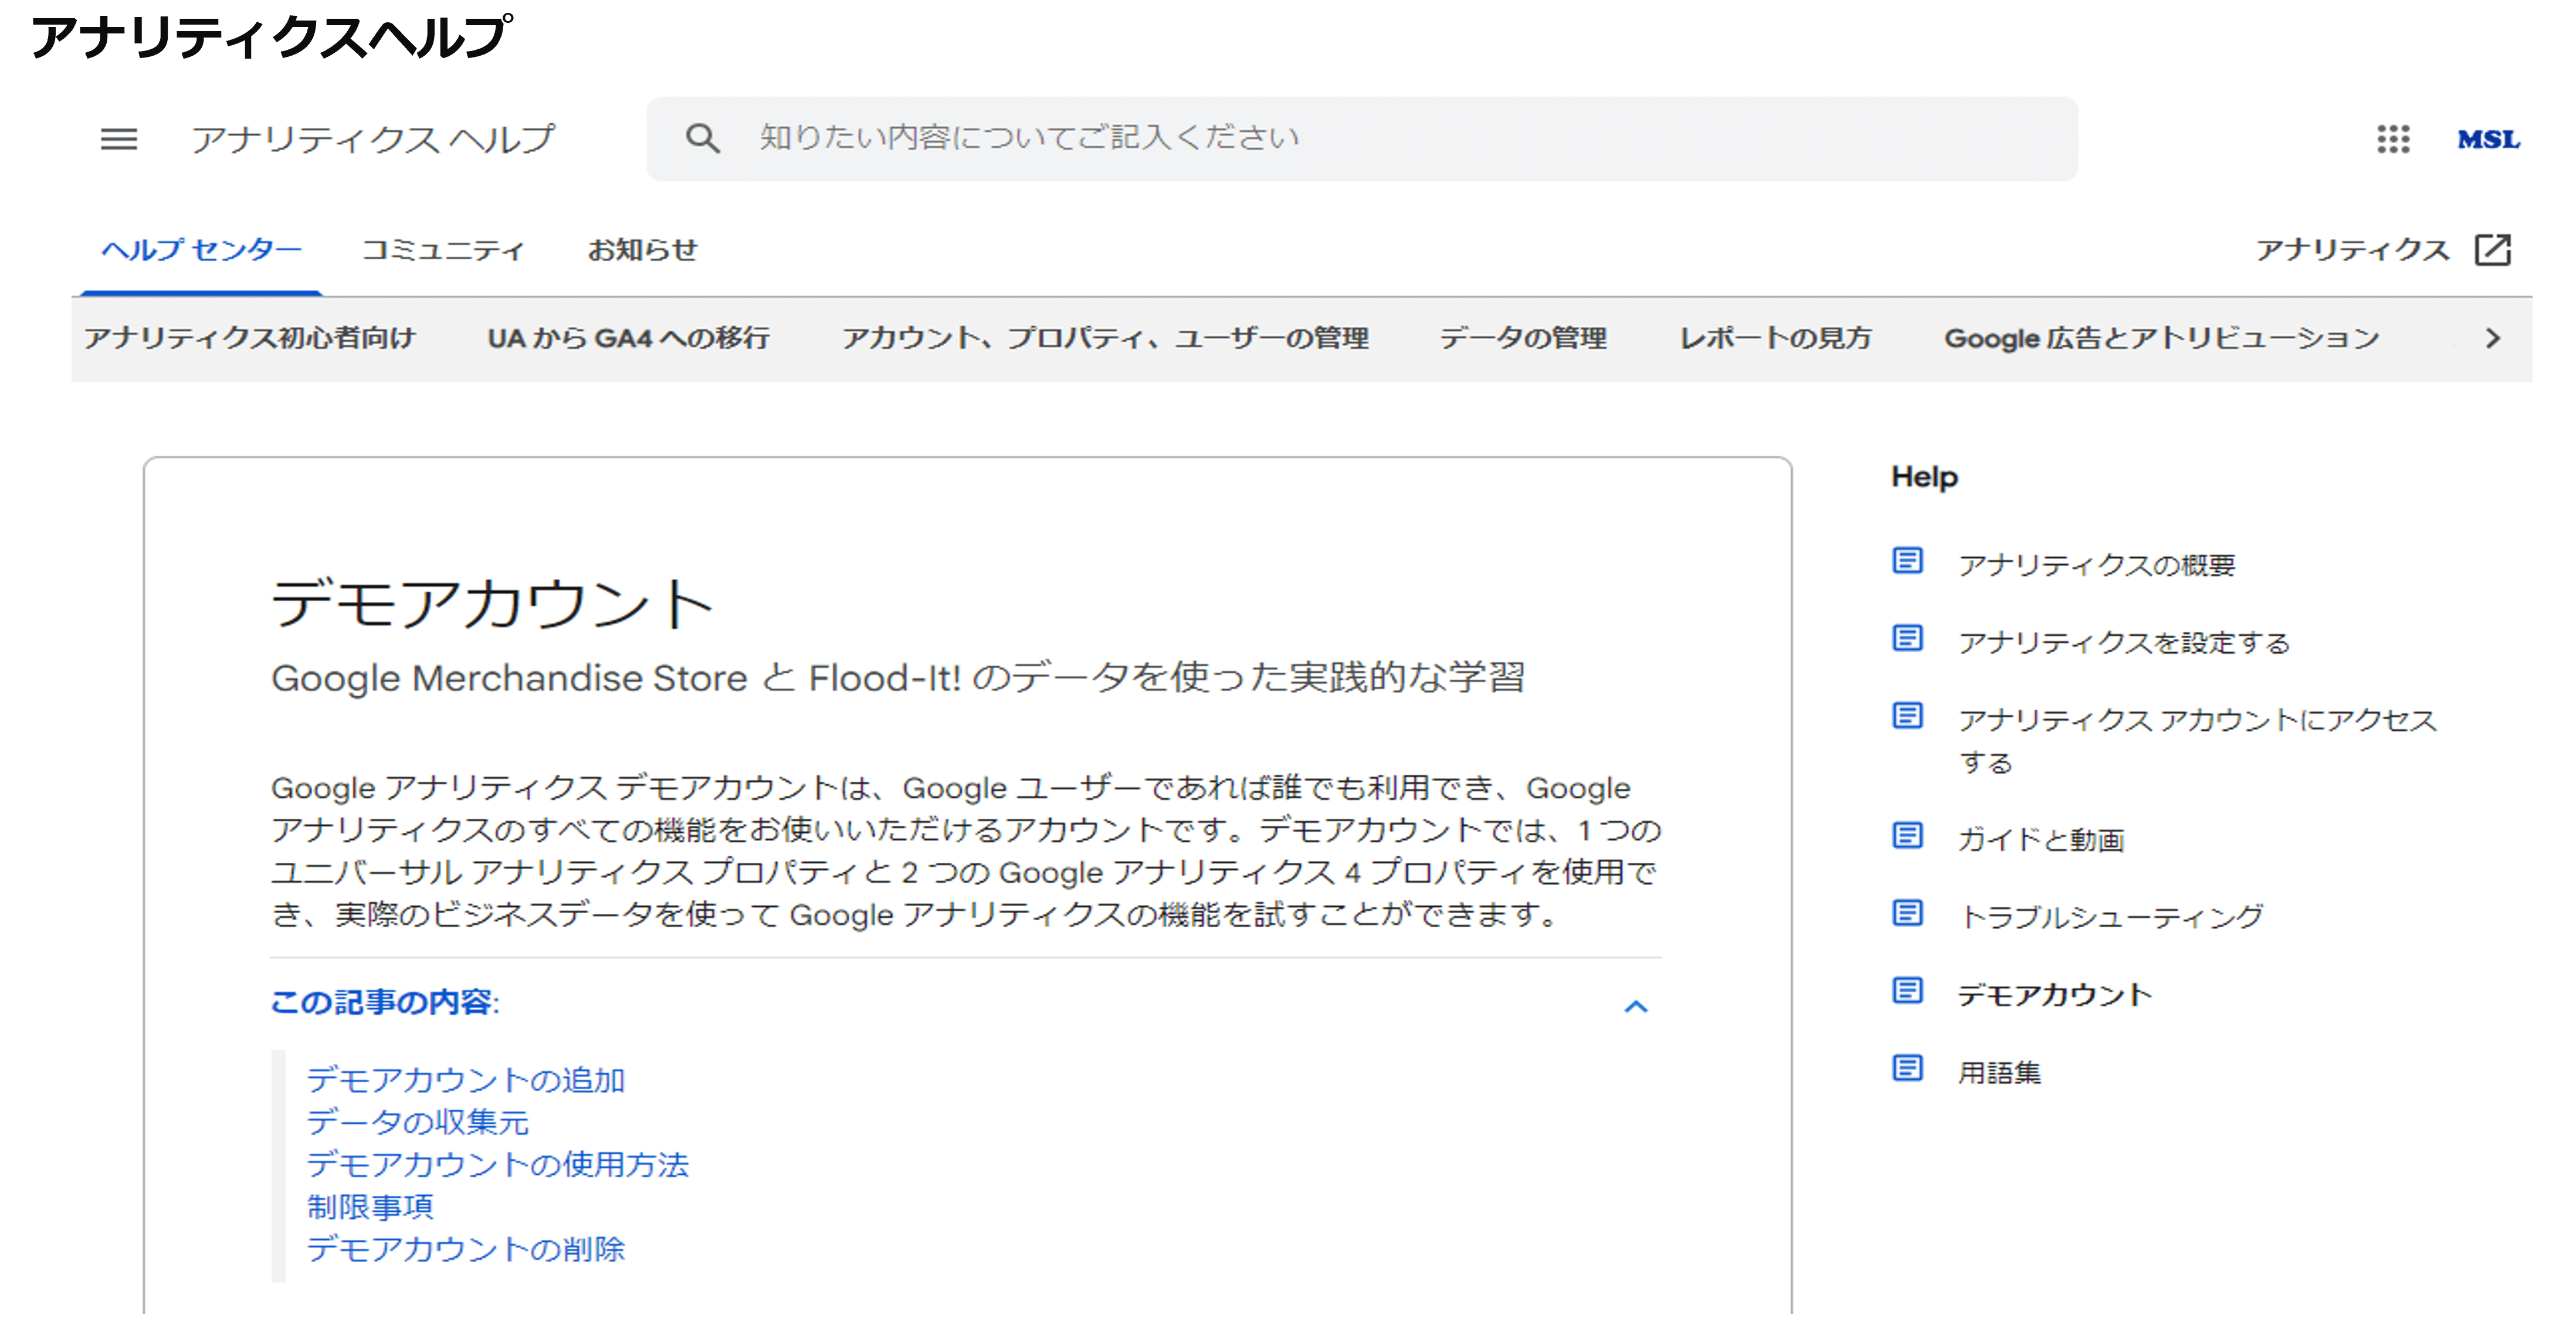Open レポートの見方 category

(1775, 339)
